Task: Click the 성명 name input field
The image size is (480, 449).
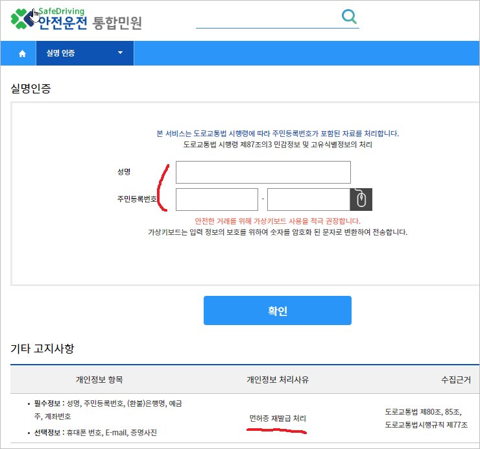Action: point(263,172)
